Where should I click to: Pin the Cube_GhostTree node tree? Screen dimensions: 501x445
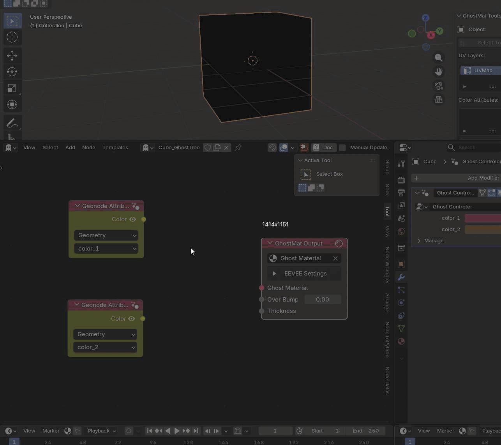point(238,147)
